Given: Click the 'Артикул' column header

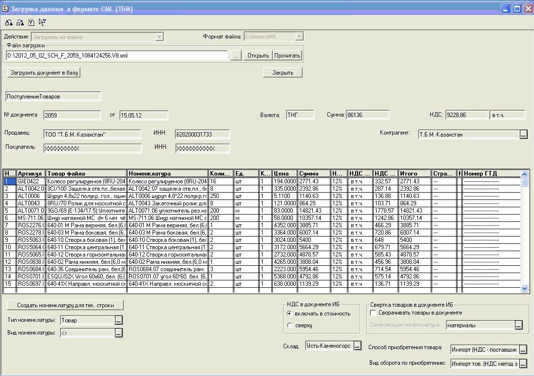Looking at the screenshot, I should coord(30,174).
